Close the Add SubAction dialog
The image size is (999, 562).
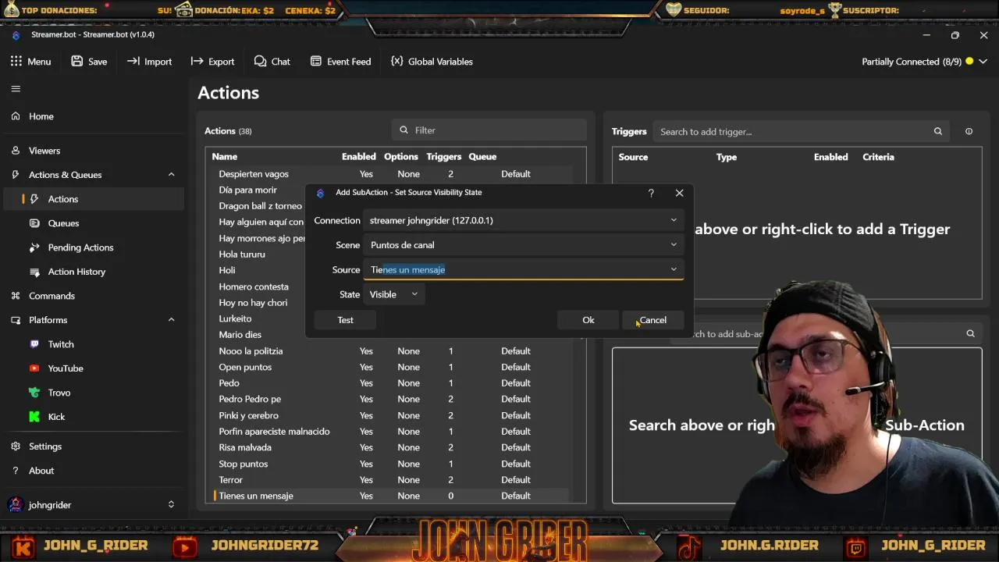point(679,193)
